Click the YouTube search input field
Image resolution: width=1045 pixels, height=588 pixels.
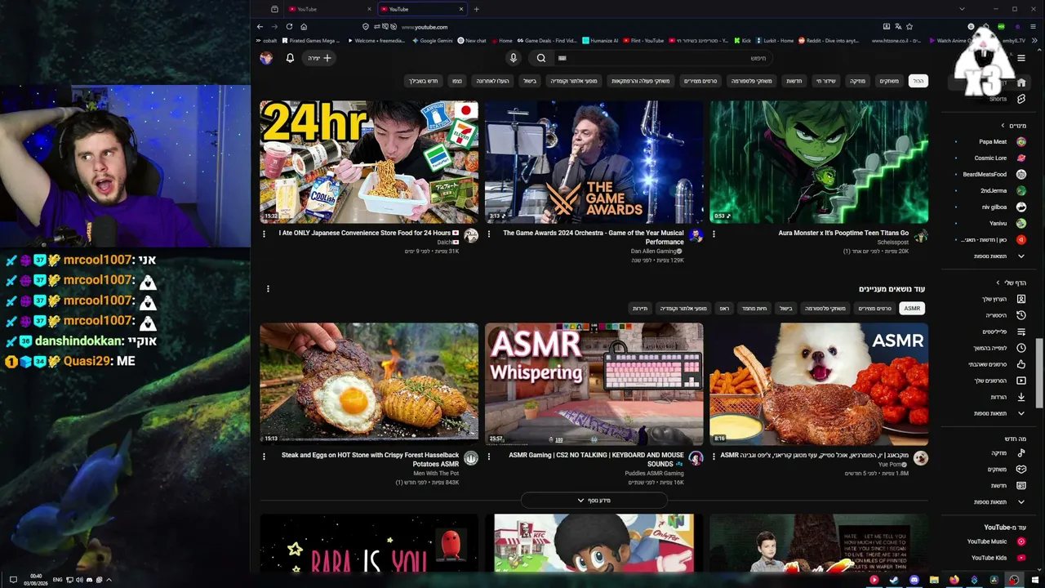coord(663,58)
